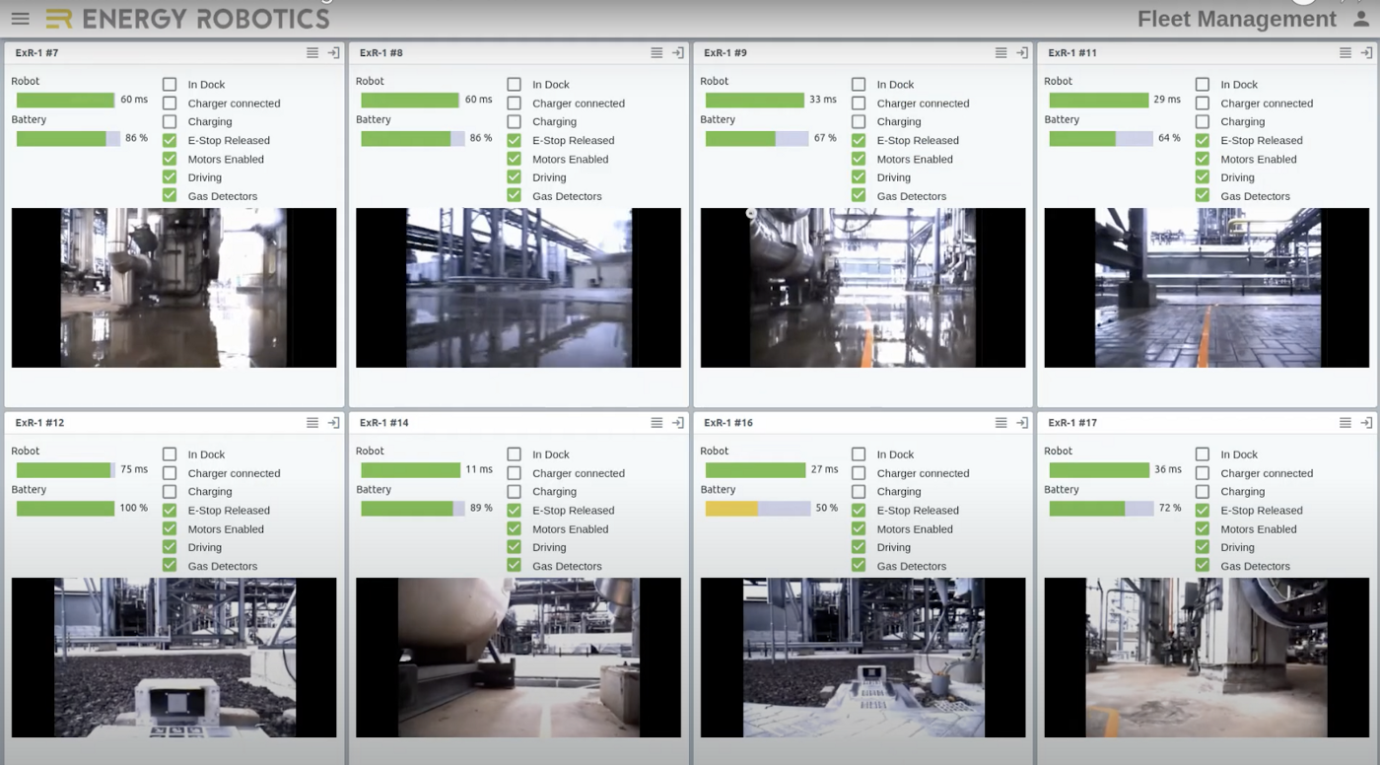Open the hamburger navigation menu

pos(20,19)
